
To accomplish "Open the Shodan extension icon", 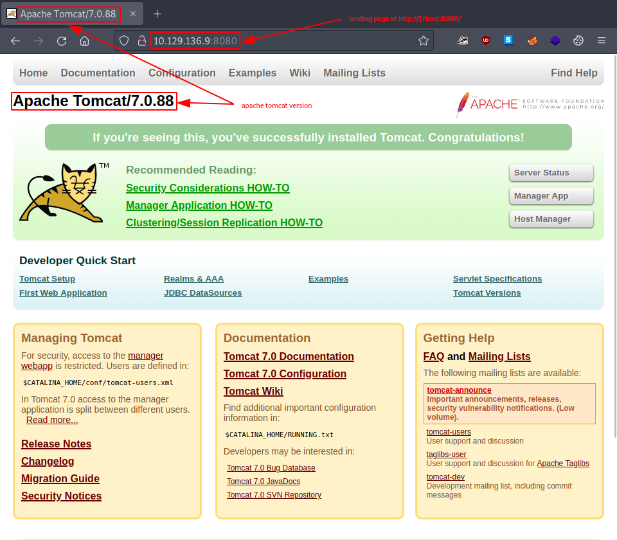I will [x=508, y=40].
